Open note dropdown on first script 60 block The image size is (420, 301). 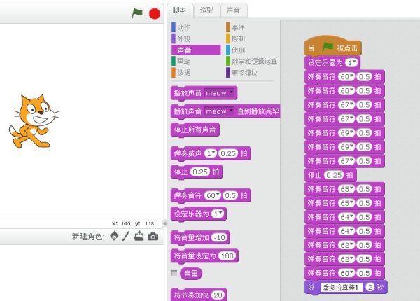point(352,76)
